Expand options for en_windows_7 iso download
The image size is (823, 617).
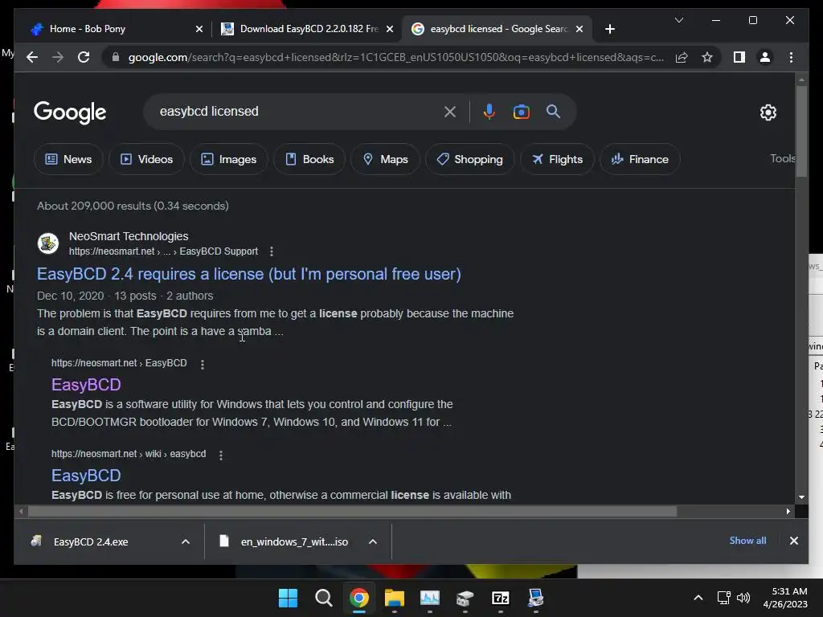[x=373, y=541]
